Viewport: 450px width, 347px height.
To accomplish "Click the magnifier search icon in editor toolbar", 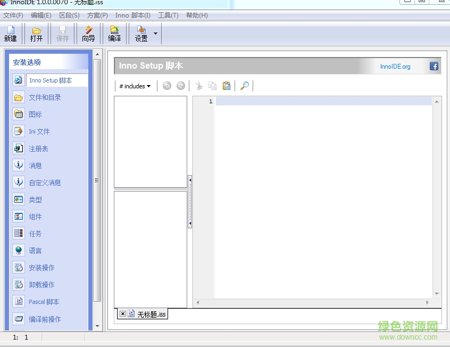I will (x=245, y=86).
